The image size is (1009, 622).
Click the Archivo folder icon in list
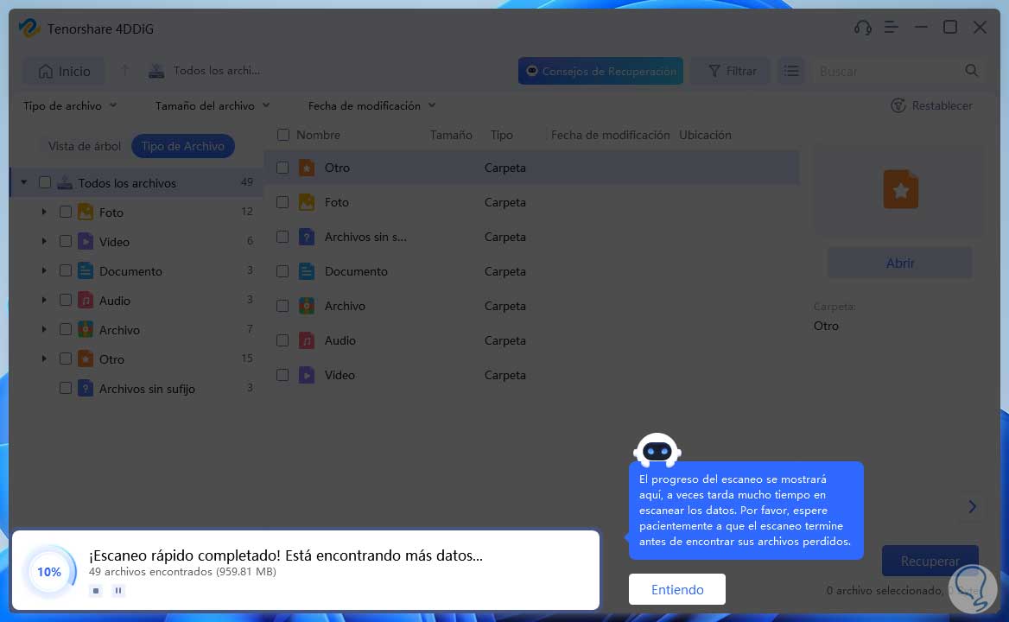click(x=307, y=306)
